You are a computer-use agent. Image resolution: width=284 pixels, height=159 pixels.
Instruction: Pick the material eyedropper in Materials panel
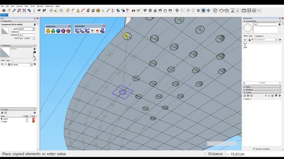(x=35, y=60)
